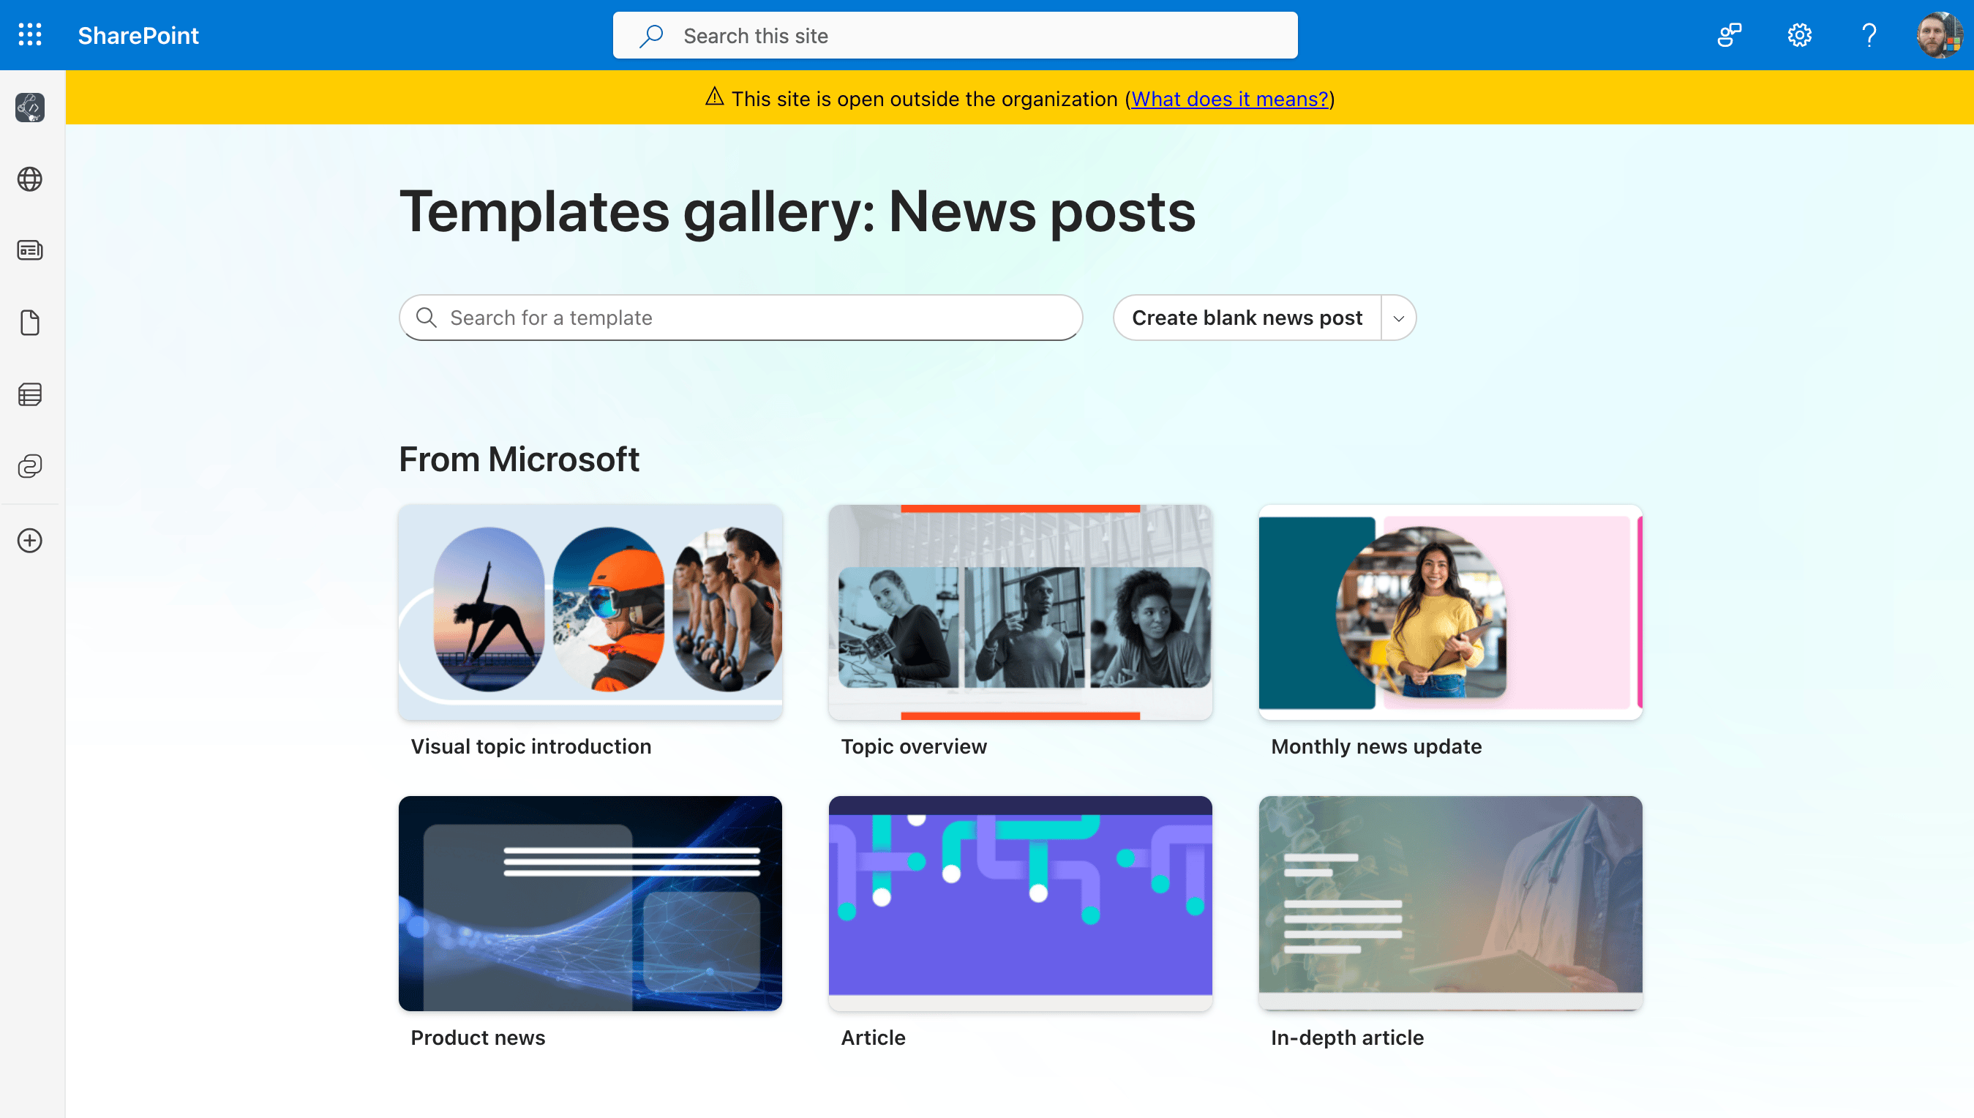Viewport: 1974px width, 1118px height.
Task: Select the Visual topic introduction template thumbnail
Action: tap(590, 612)
